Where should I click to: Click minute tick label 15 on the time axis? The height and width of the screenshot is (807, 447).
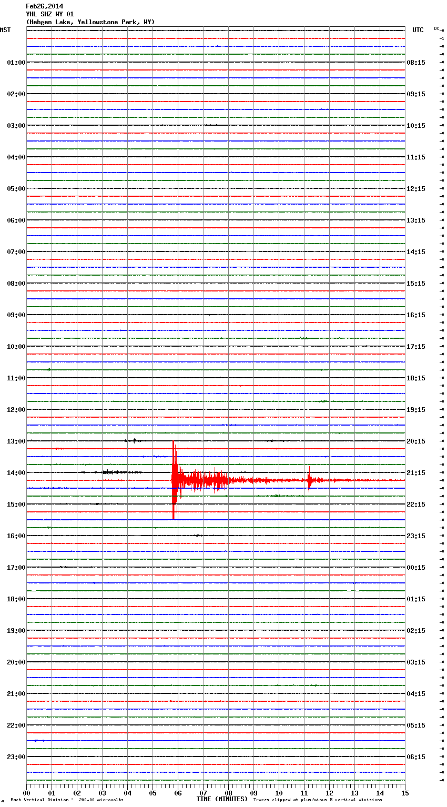coord(405,793)
